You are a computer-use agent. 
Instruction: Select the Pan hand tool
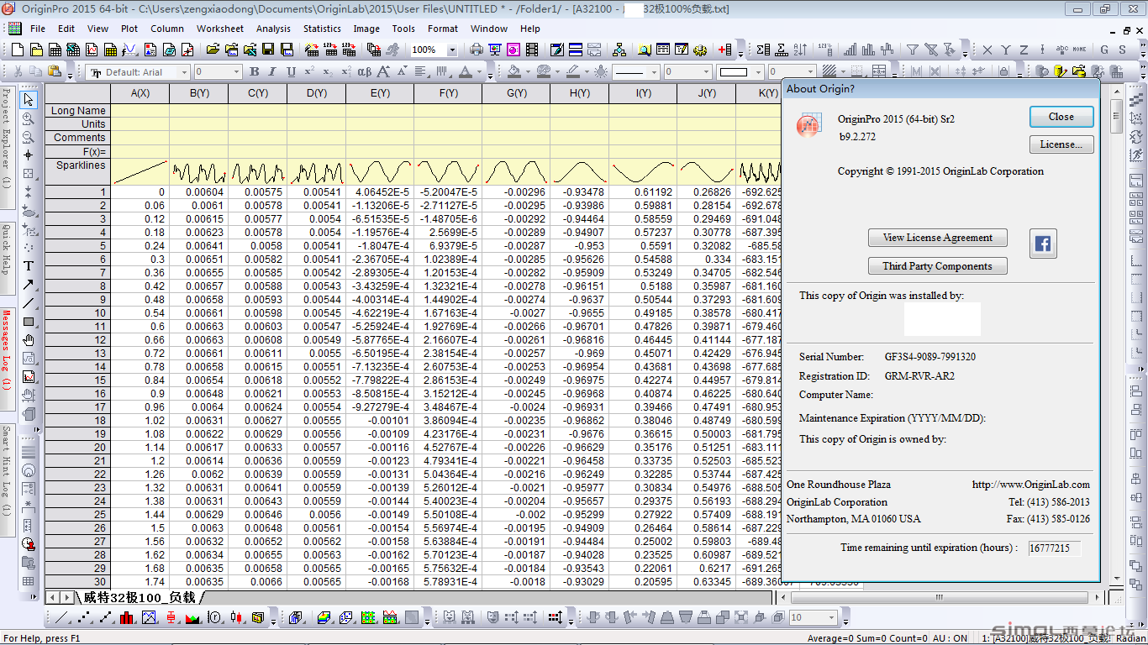(x=29, y=340)
